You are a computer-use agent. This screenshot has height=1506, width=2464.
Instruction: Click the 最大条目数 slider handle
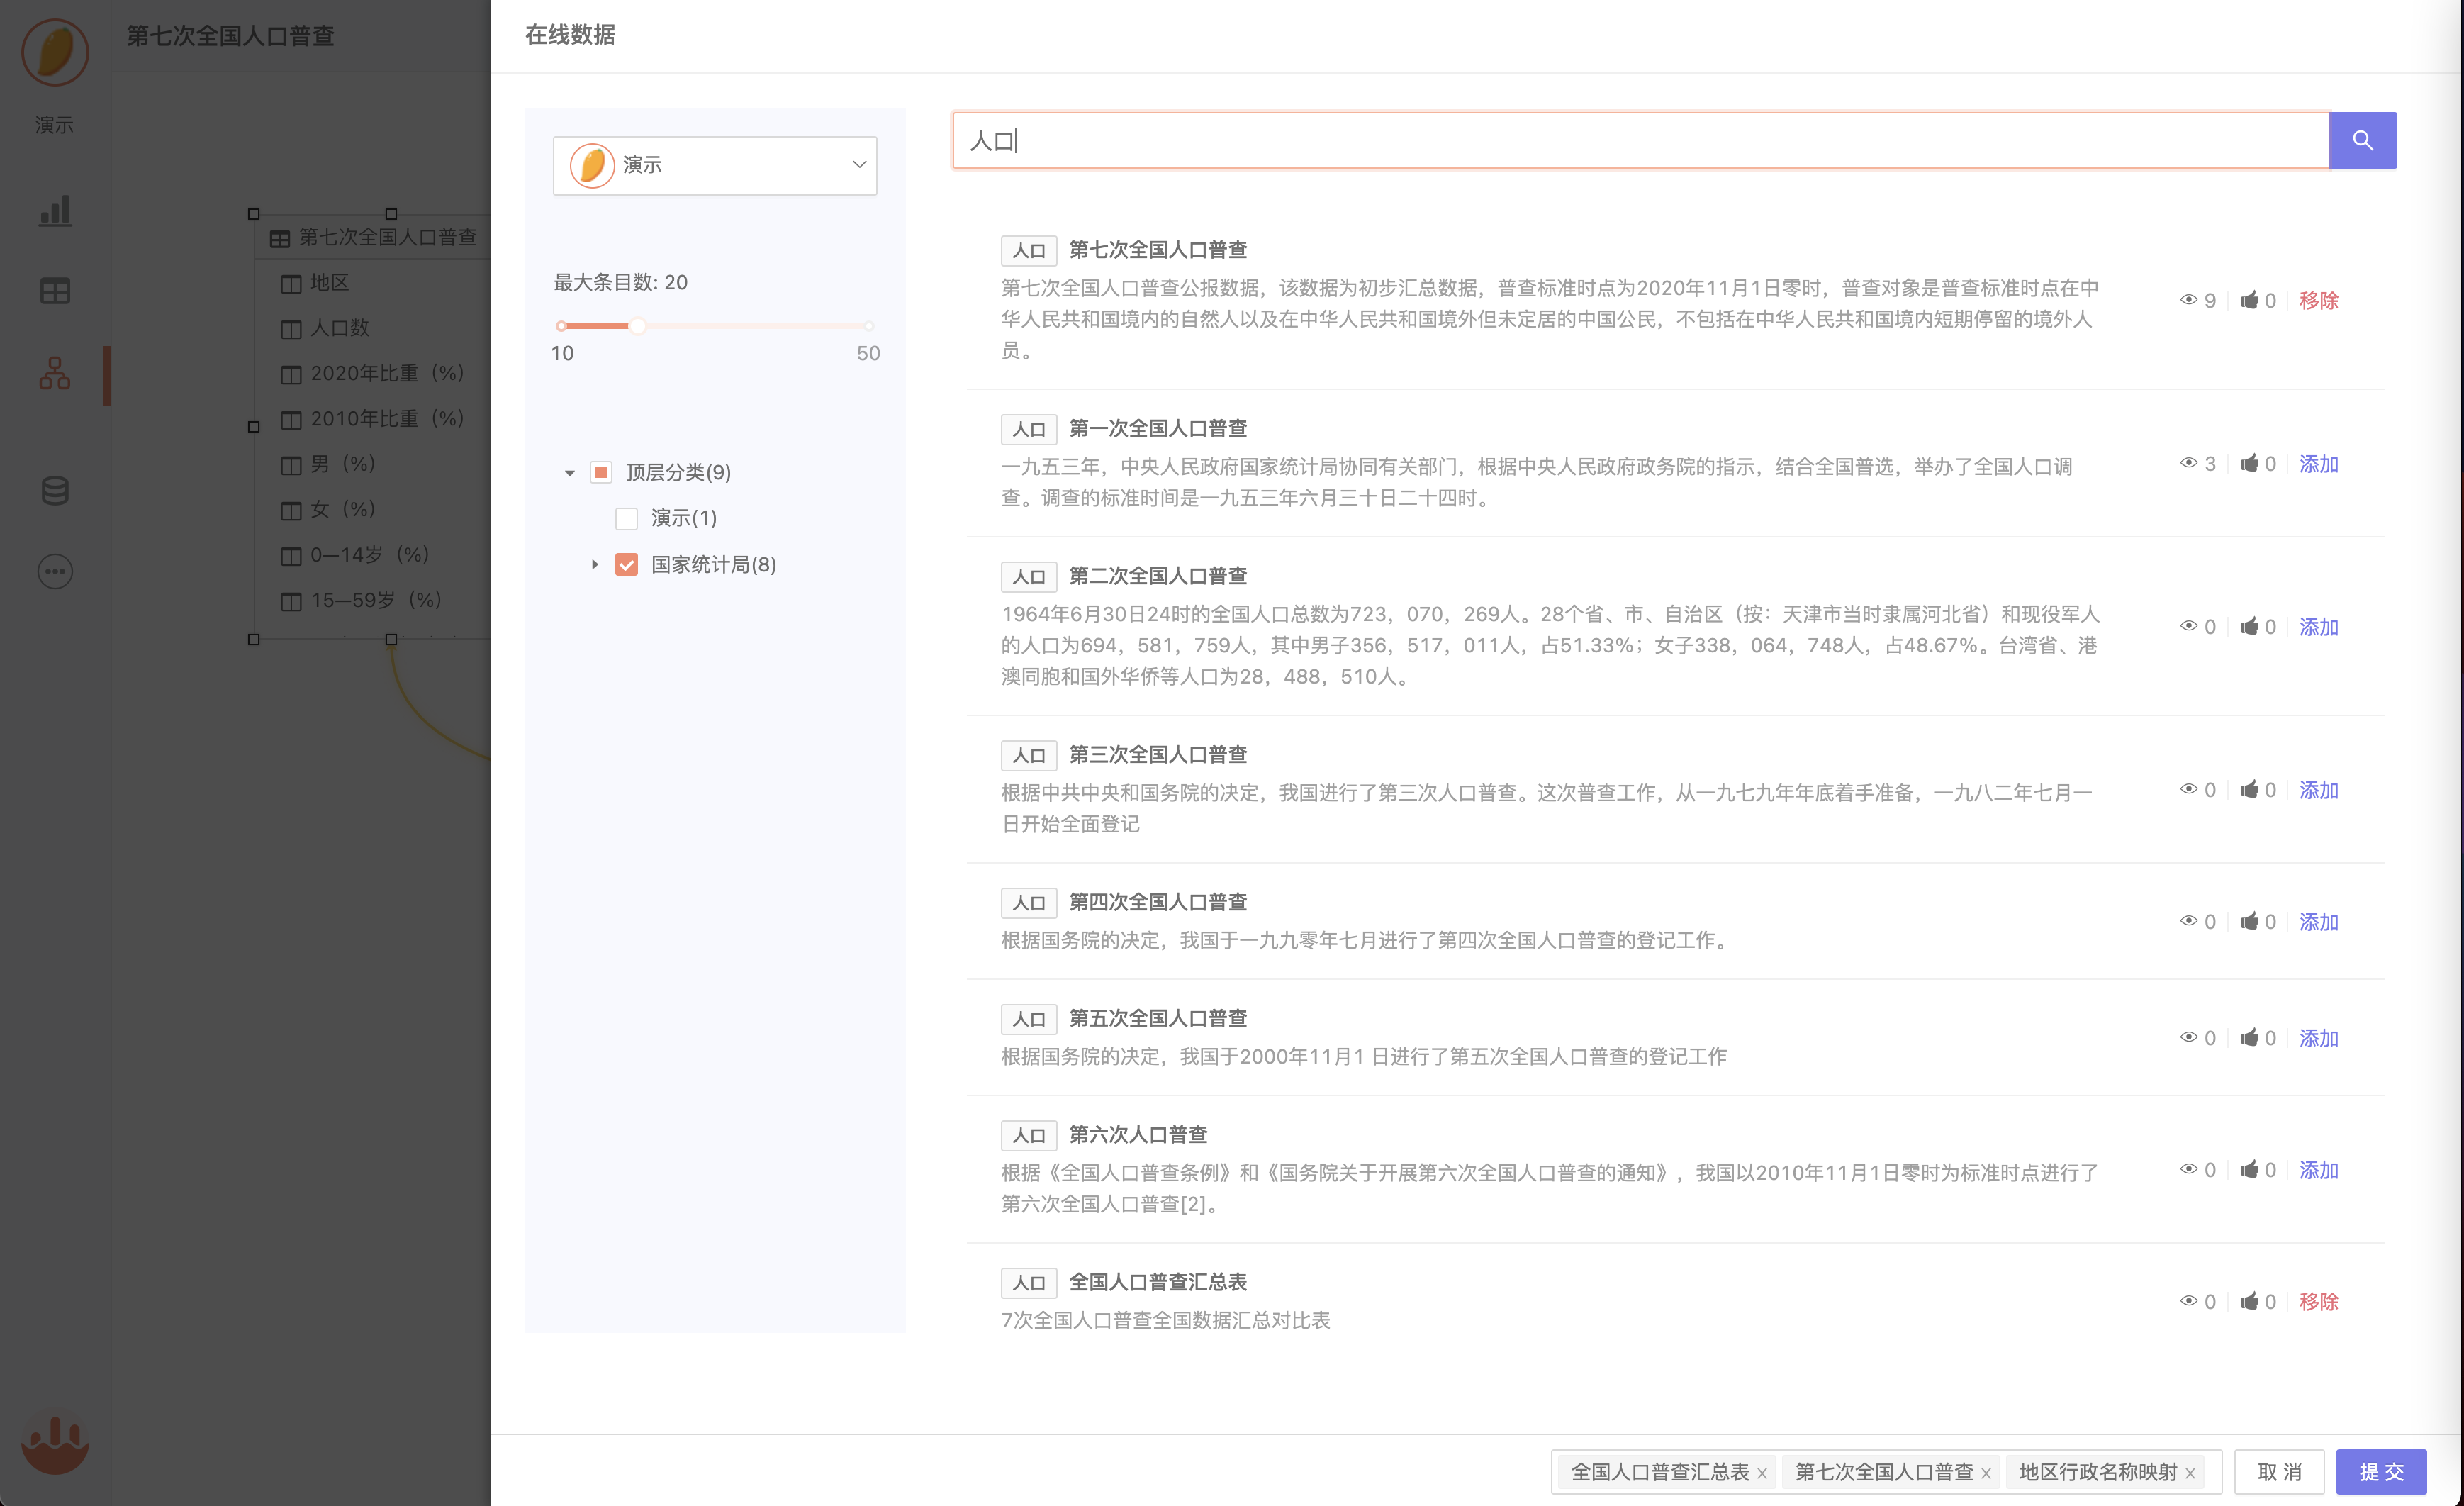637,326
